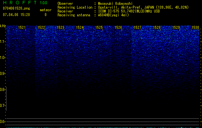Image resolution: width=202 pixels, height=128 pixels.
Task: Click the 1521 time marker
Action: (x=22, y=28)
